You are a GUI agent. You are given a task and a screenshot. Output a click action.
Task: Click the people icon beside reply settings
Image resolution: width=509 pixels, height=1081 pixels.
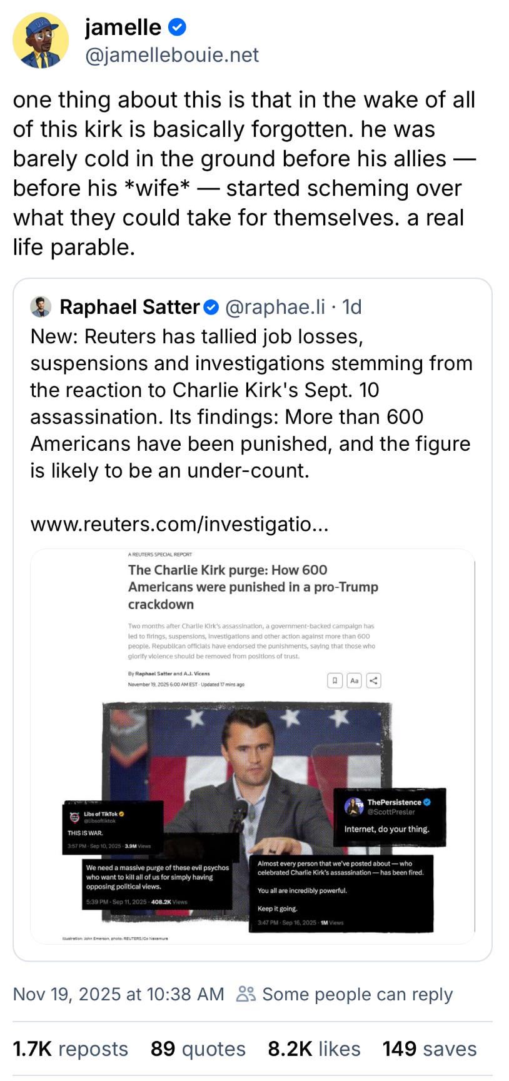click(x=246, y=994)
